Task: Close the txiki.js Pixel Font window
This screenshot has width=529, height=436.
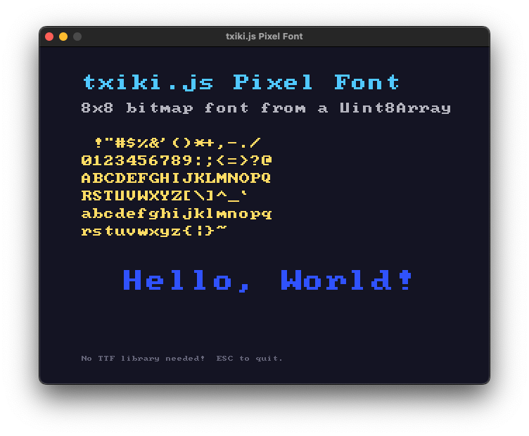Action: click(49, 37)
